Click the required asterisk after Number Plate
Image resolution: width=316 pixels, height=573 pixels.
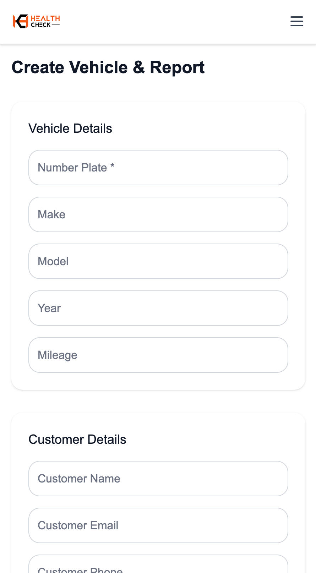[x=112, y=167]
